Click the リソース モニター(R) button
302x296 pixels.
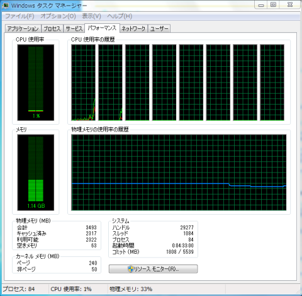tap(153, 269)
